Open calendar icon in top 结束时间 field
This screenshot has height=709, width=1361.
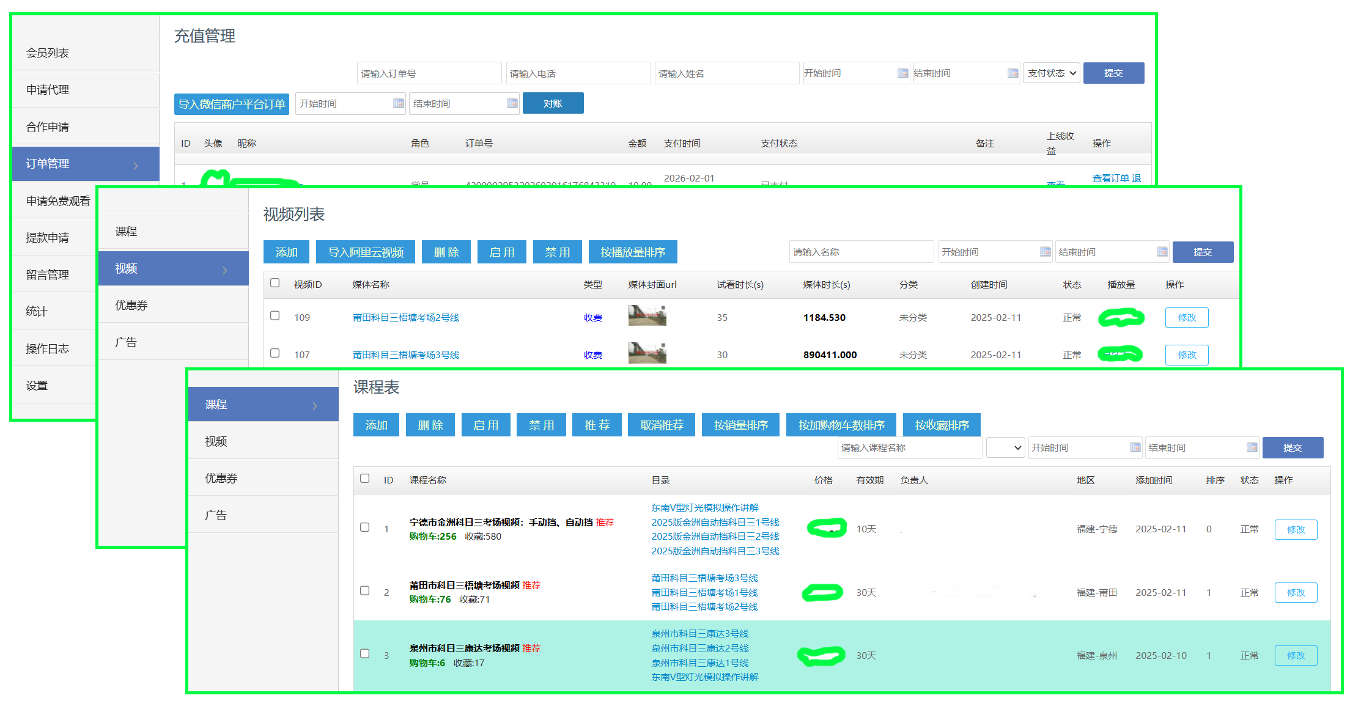[x=1012, y=73]
